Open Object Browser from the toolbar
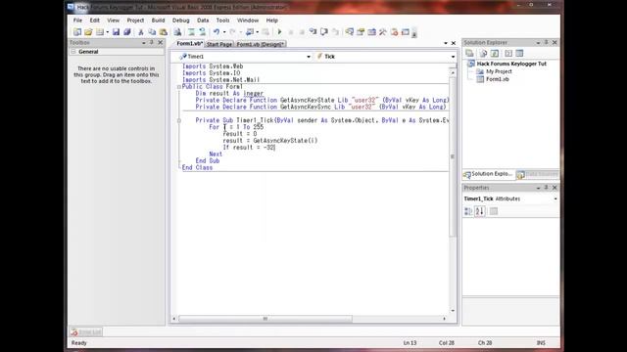This screenshot has height=352, width=627. (372, 32)
